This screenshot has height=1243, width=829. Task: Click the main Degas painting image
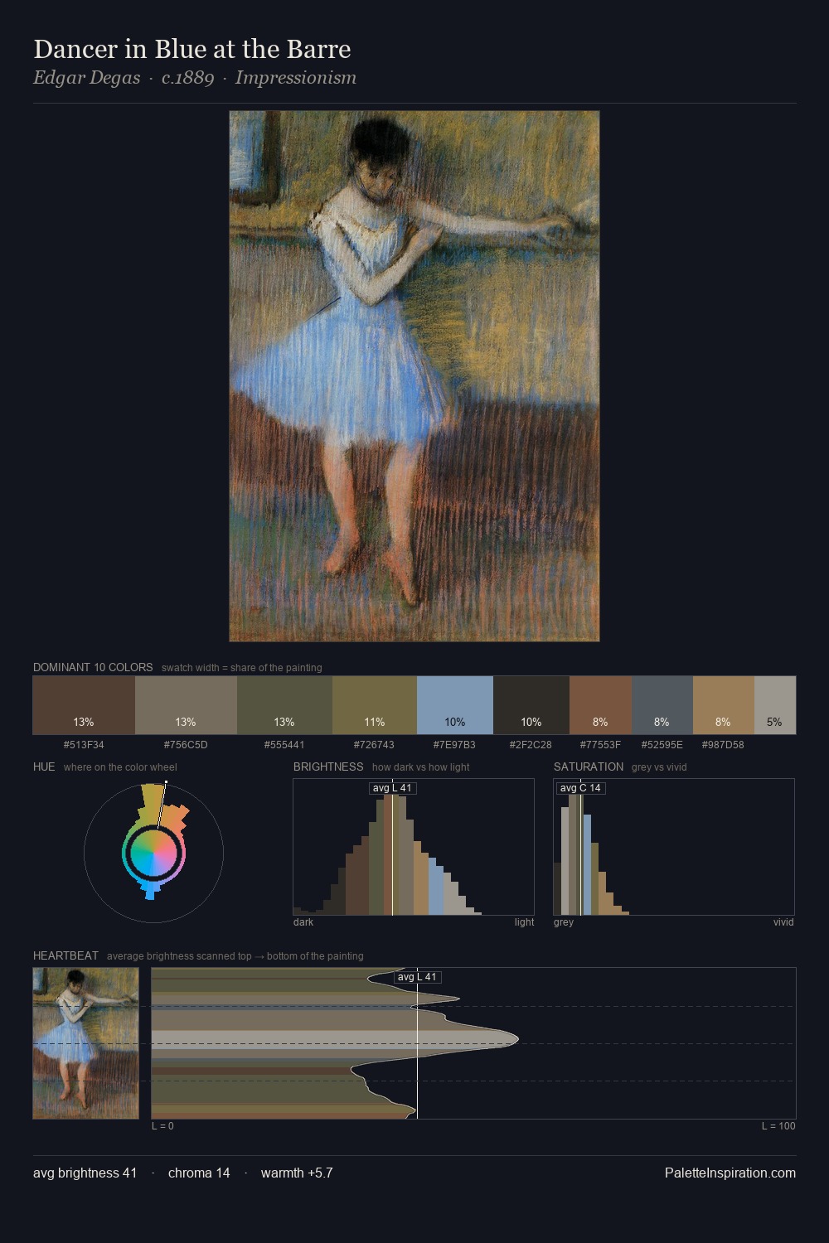(414, 376)
